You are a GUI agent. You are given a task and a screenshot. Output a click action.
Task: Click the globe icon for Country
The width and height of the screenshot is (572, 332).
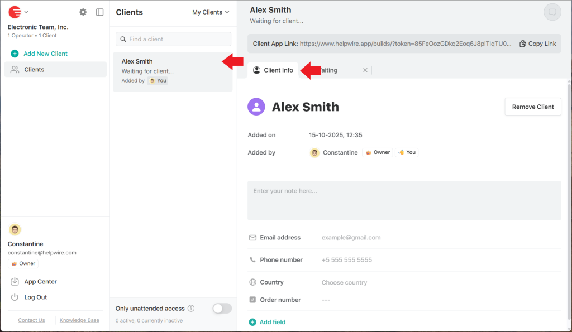pyautogui.click(x=252, y=282)
